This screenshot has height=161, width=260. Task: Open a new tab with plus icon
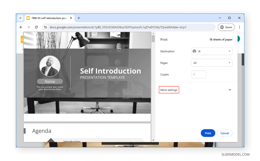tap(79, 18)
